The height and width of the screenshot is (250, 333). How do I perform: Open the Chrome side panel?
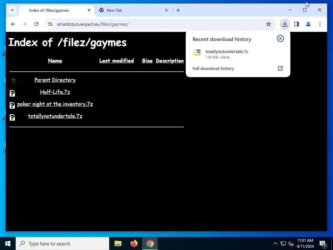297,24
